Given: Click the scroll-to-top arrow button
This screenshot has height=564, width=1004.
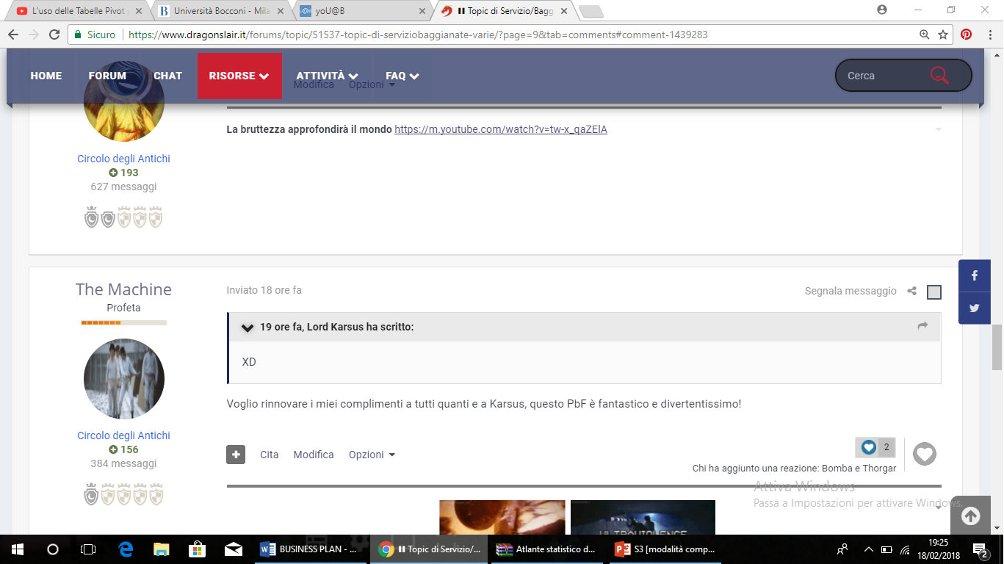Looking at the screenshot, I should (970, 516).
